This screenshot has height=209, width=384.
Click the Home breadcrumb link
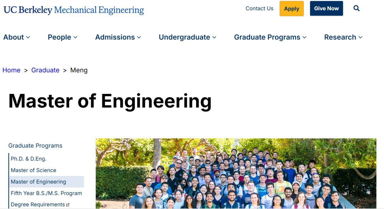(x=11, y=70)
